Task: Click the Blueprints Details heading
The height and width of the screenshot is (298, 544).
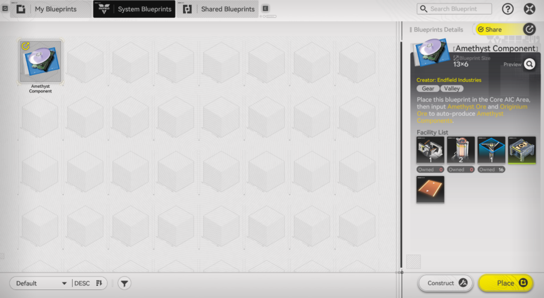Action: pos(438,29)
